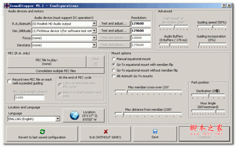This screenshot has height=147, width=236.
Task: Click the Continue button
Action: point(205,134)
